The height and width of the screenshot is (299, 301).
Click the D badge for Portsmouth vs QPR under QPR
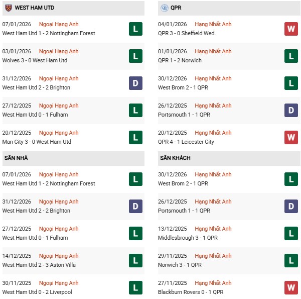pyautogui.click(x=291, y=110)
